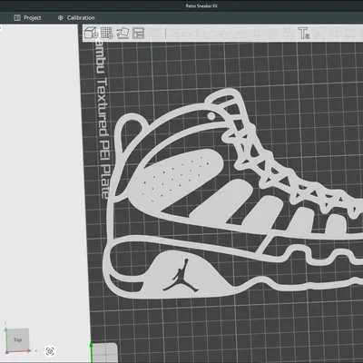Select the Jumpman logo on the sole
The image size is (363, 363).
(x=181, y=276)
